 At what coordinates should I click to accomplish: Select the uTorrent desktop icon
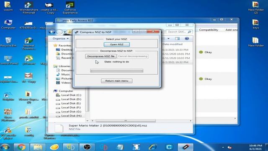(x=29, y=60)
